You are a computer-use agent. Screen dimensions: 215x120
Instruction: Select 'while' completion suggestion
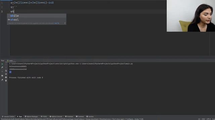pos(37,16)
